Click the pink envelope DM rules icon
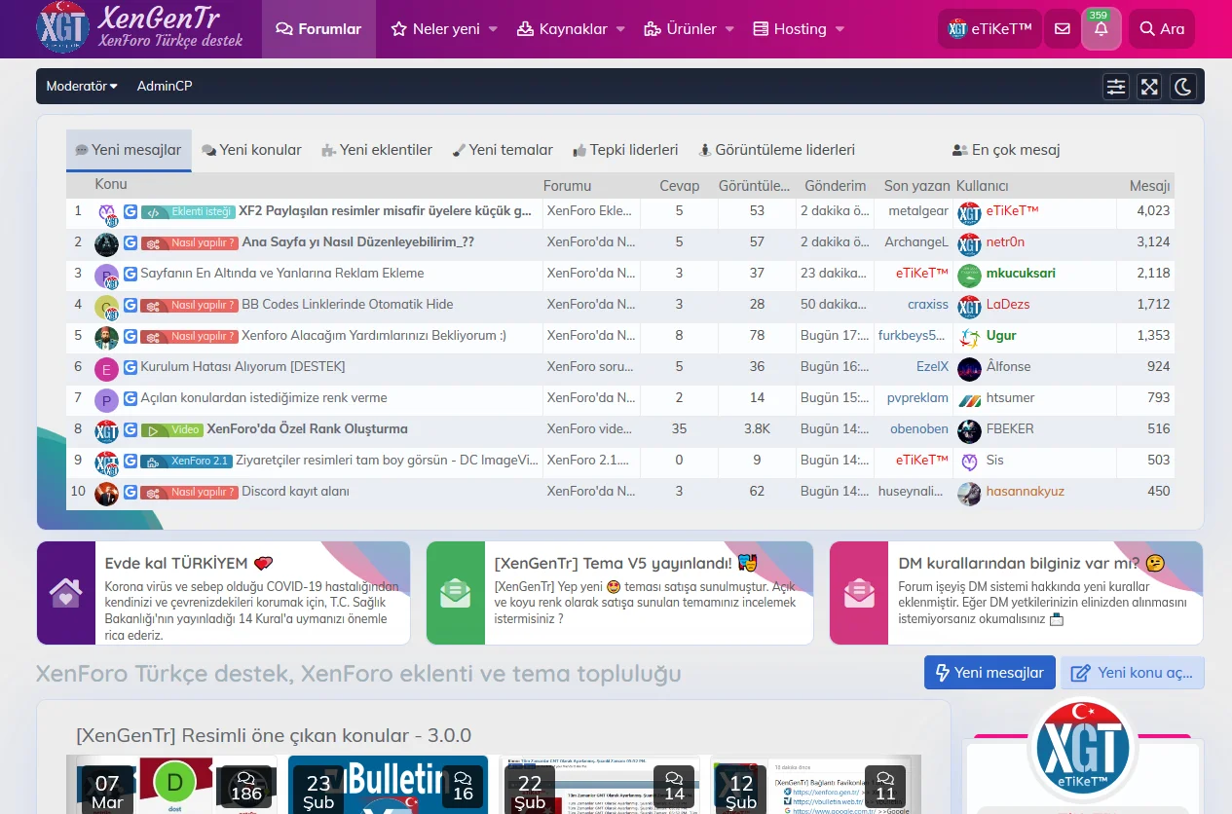Screen dimensions: 1232x814 pyautogui.click(x=859, y=593)
